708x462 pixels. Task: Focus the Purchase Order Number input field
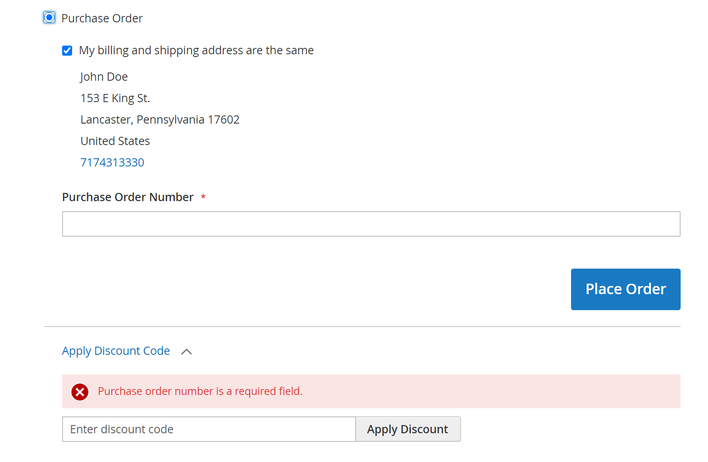pyautogui.click(x=371, y=224)
